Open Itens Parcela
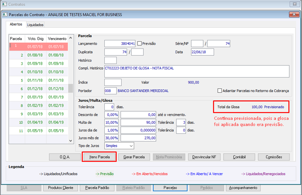Image resolution: width=302 pixels, height=195 pixels. (99, 157)
